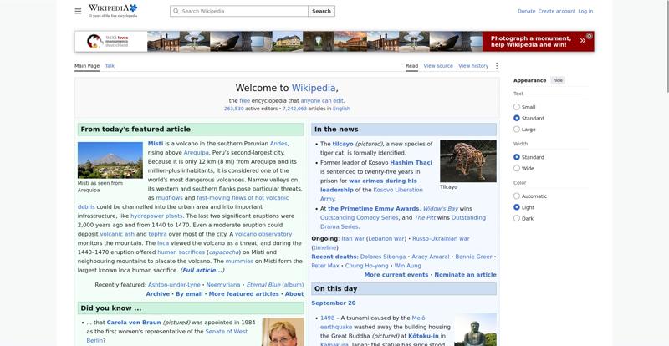
Task: Open the View source tab
Action: pyautogui.click(x=438, y=66)
